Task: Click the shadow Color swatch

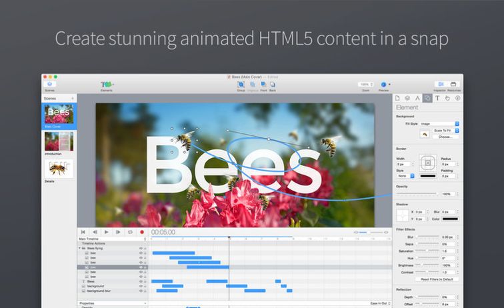Action: click(x=451, y=218)
